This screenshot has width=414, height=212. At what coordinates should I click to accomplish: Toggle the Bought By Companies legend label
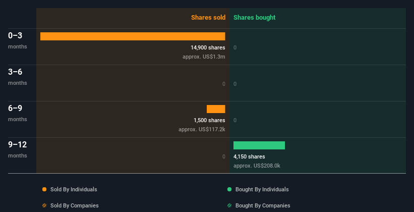(x=263, y=205)
